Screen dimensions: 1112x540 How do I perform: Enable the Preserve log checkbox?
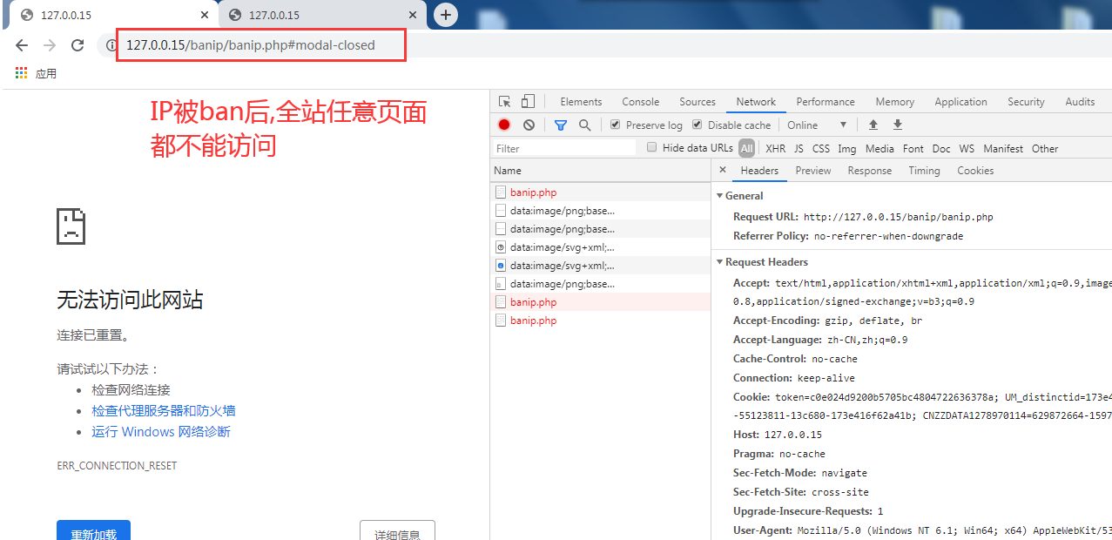[x=617, y=125]
